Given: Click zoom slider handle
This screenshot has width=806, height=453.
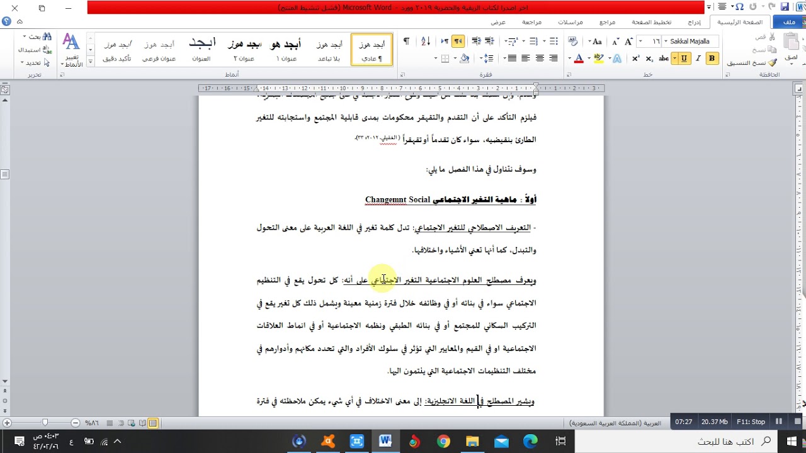Looking at the screenshot, I should pyautogui.click(x=45, y=423).
